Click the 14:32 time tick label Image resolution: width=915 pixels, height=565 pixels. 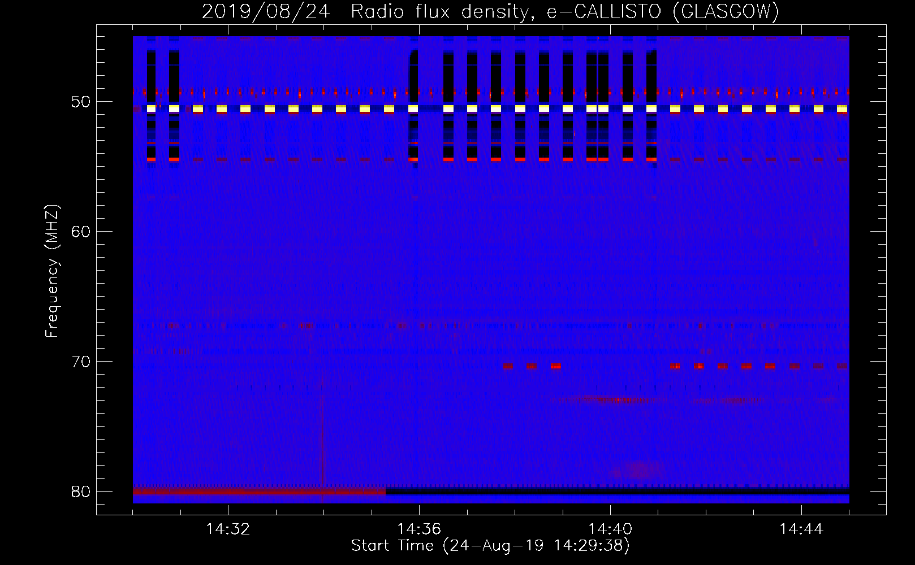[x=228, y=529]
